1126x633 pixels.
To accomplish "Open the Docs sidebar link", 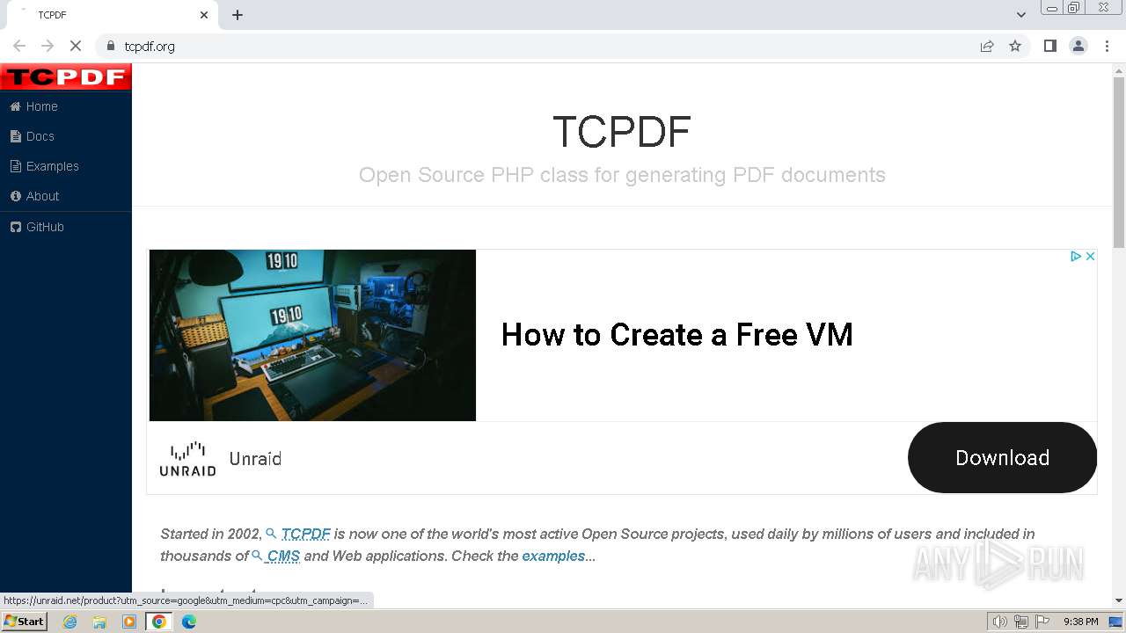I will pyautogui.click(x=66, y=136).
